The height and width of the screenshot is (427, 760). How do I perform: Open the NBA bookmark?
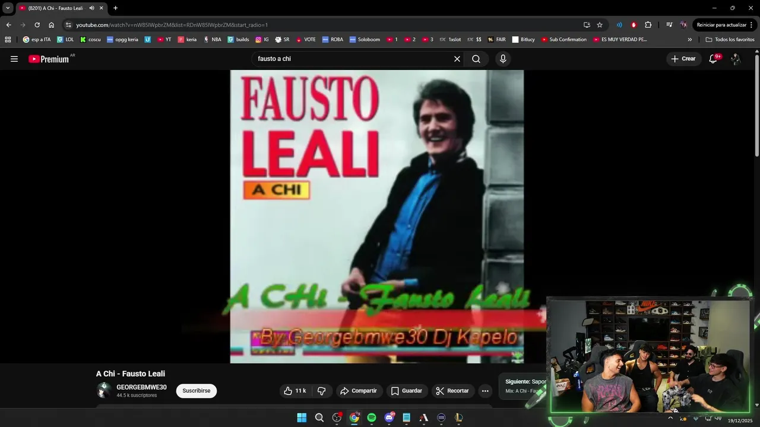[212, 40]
